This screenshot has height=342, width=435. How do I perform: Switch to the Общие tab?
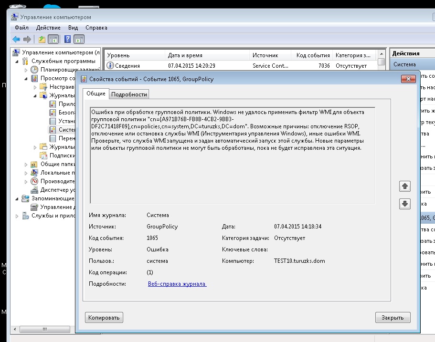(95, 93)
